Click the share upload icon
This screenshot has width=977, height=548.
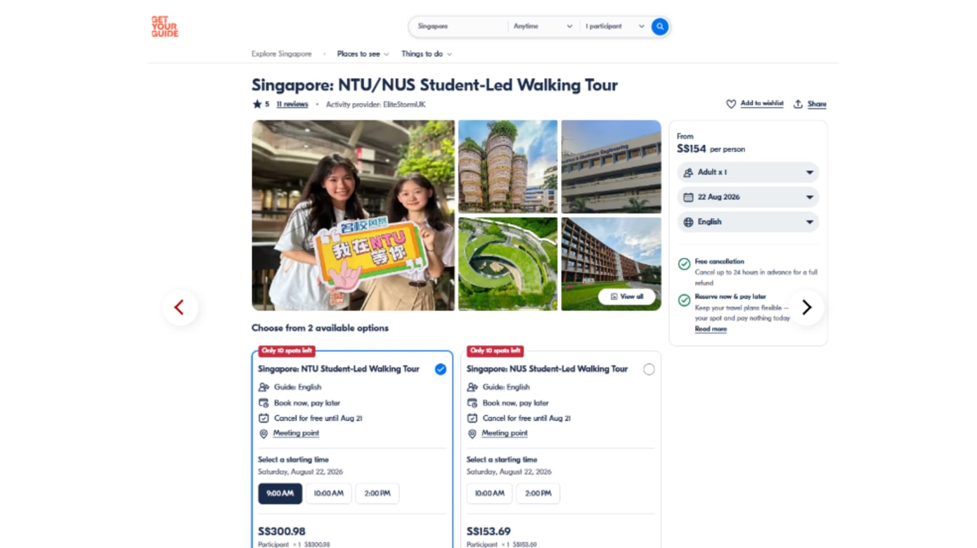tap(798, 104)
